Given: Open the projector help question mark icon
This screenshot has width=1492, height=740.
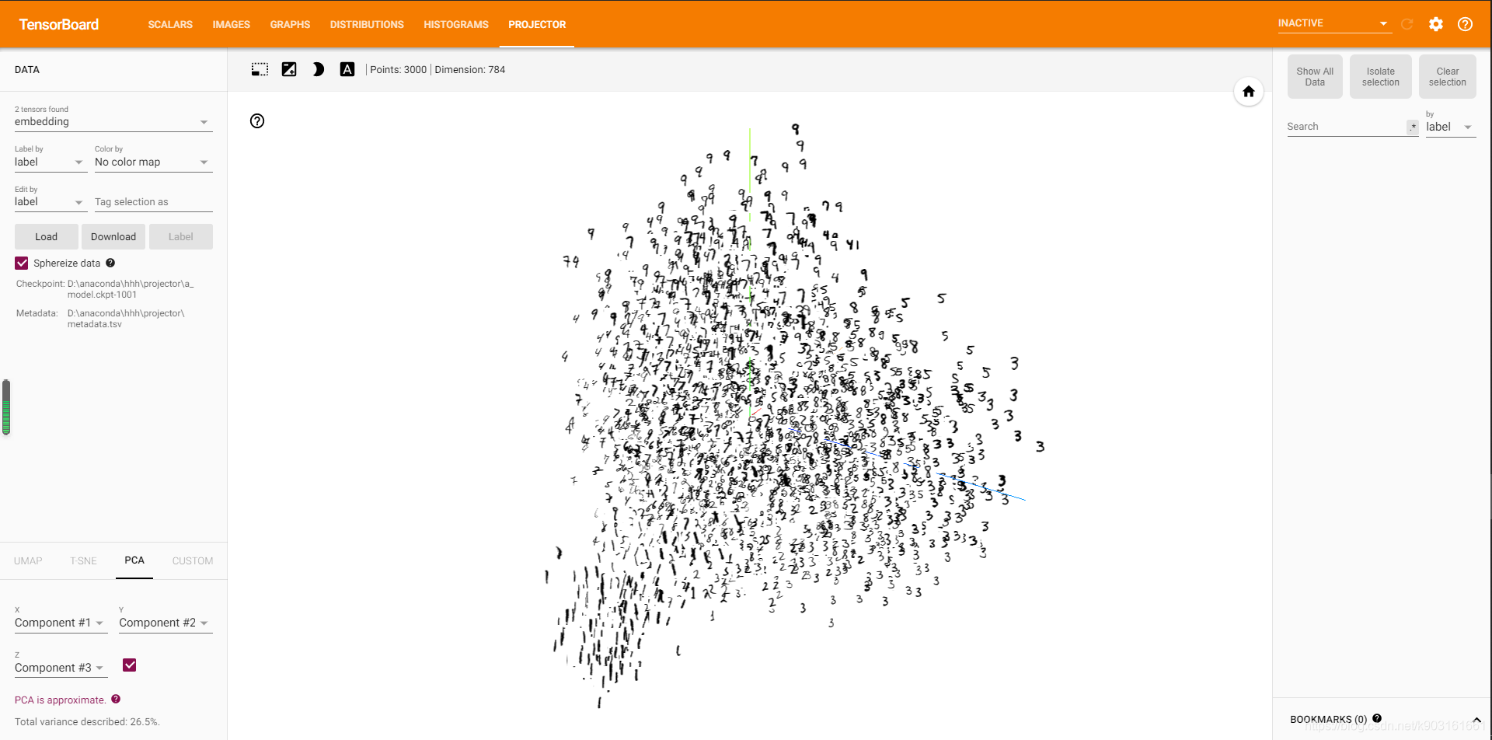Looking at the screenshot, I should click(x=257, y=120).
